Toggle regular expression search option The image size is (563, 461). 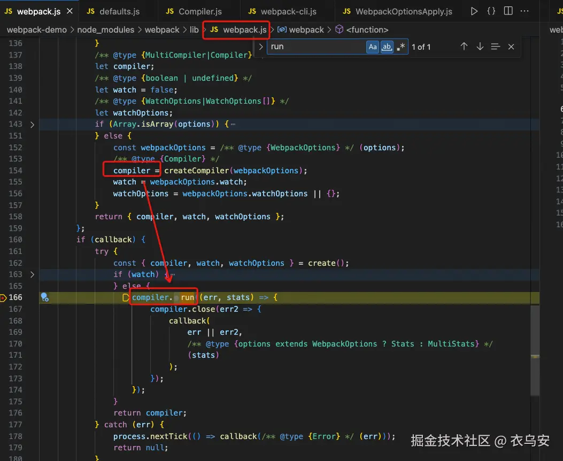pyautogui.click(x=400, y=47)
